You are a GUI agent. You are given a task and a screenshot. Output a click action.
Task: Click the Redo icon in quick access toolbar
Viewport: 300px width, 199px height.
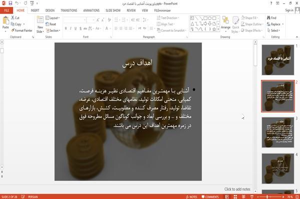point(25,3)
